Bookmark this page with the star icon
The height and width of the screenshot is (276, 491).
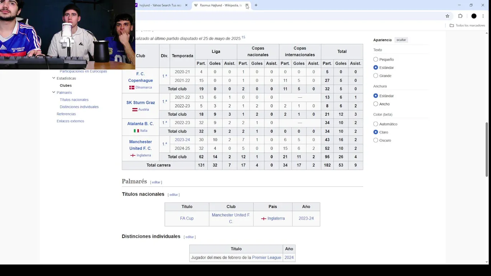pyautogui.click(x=447, y=16)
